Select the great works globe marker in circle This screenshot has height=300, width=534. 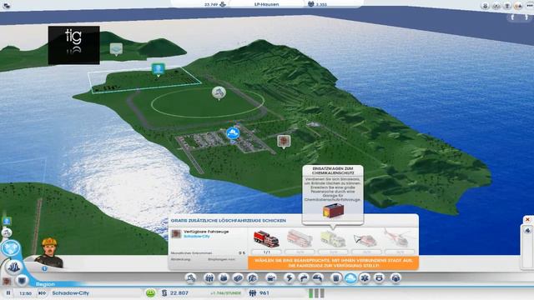click(x=219, y=92)
